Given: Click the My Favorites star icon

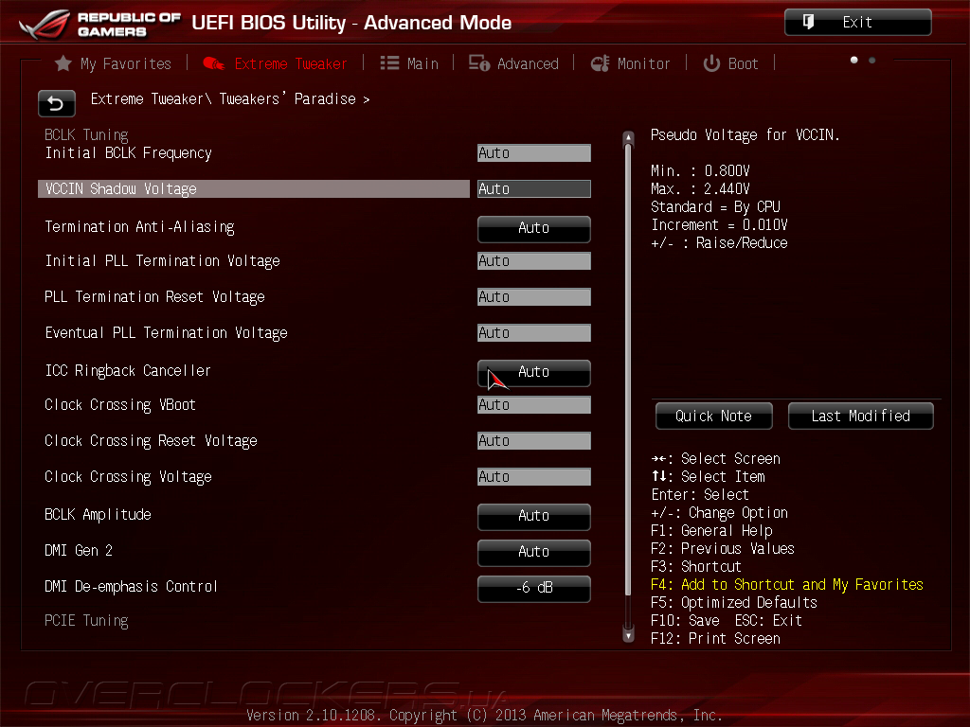Looking at the screenshot, I should click(x=63, y=63).
